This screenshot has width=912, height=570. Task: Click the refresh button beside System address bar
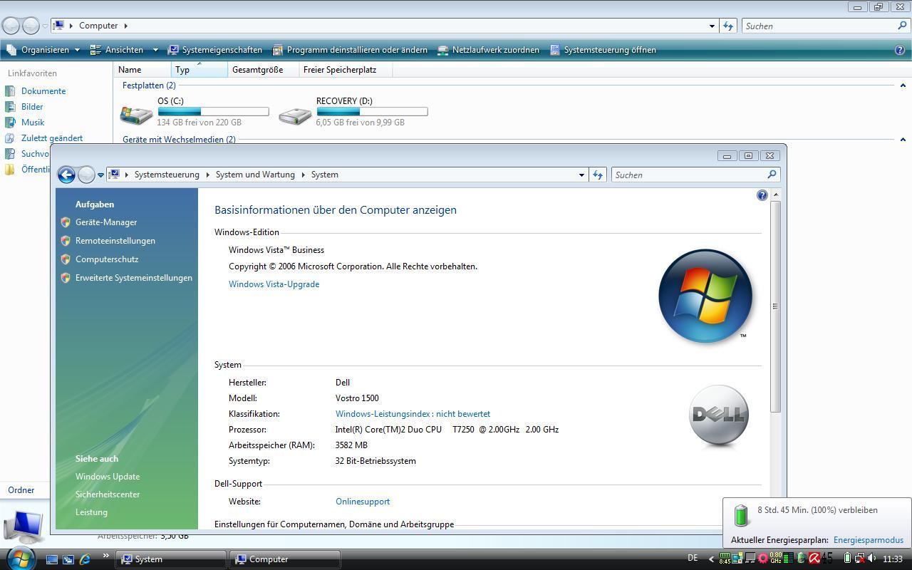click(597, 175)
